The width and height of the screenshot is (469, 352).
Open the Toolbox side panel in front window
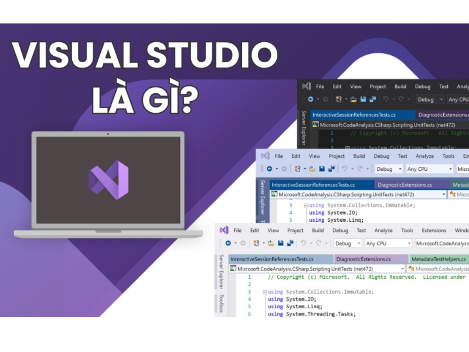(221, 304)
